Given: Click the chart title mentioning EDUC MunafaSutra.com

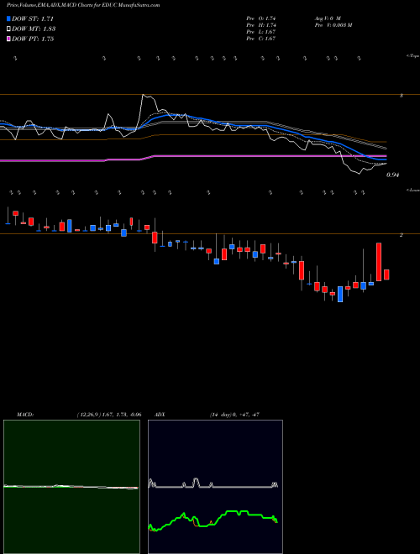Looking at the screenshot, I should [83, 5].
